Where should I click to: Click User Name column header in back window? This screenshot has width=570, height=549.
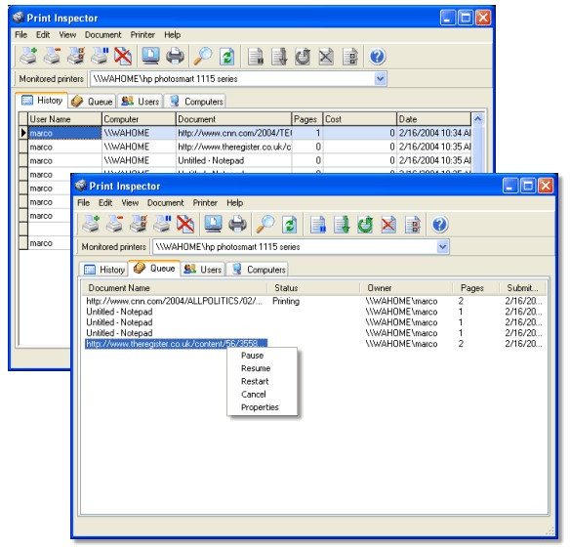pyautogui.click(x=64, y=119)
